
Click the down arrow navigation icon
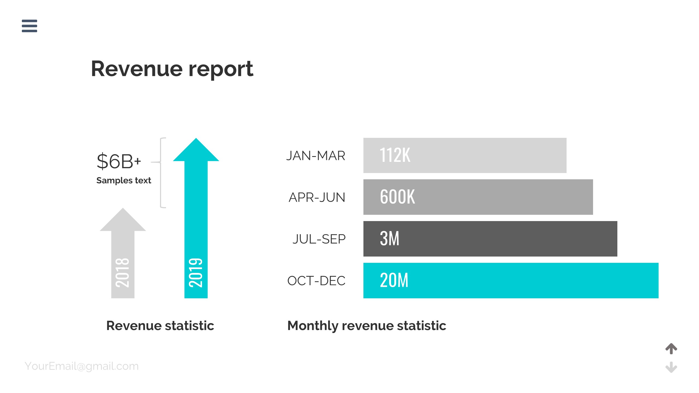point(671,367)
